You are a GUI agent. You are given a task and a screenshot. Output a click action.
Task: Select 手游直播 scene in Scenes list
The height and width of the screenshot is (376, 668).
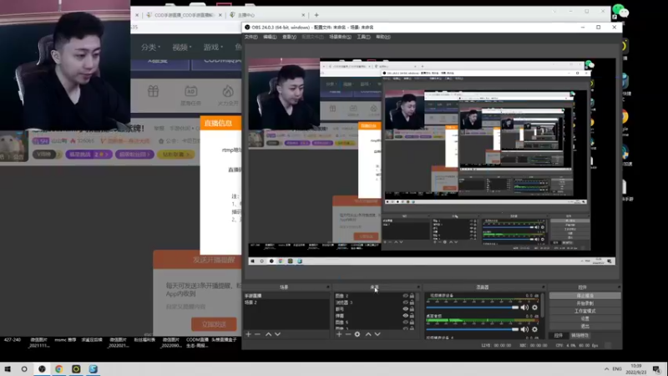click(x=286, y=296)
